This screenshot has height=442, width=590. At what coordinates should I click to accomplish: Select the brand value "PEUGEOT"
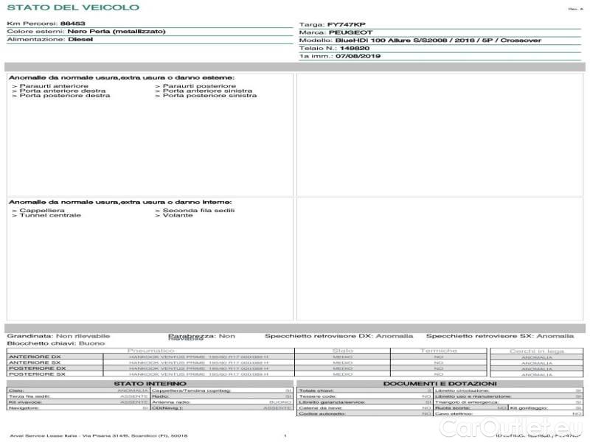pyautogui.click(x=351, y=32)
